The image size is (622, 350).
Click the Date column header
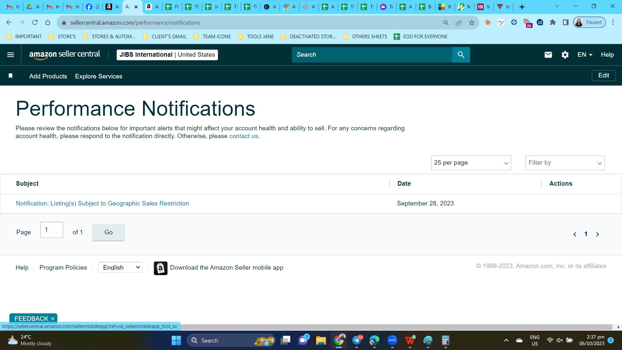click(x=404, y=184)
